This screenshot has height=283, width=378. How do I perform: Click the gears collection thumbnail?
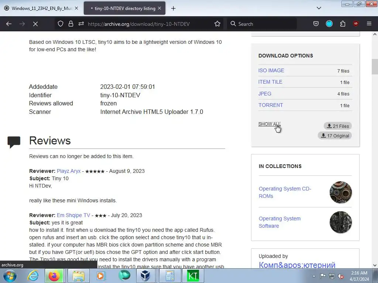341,192
